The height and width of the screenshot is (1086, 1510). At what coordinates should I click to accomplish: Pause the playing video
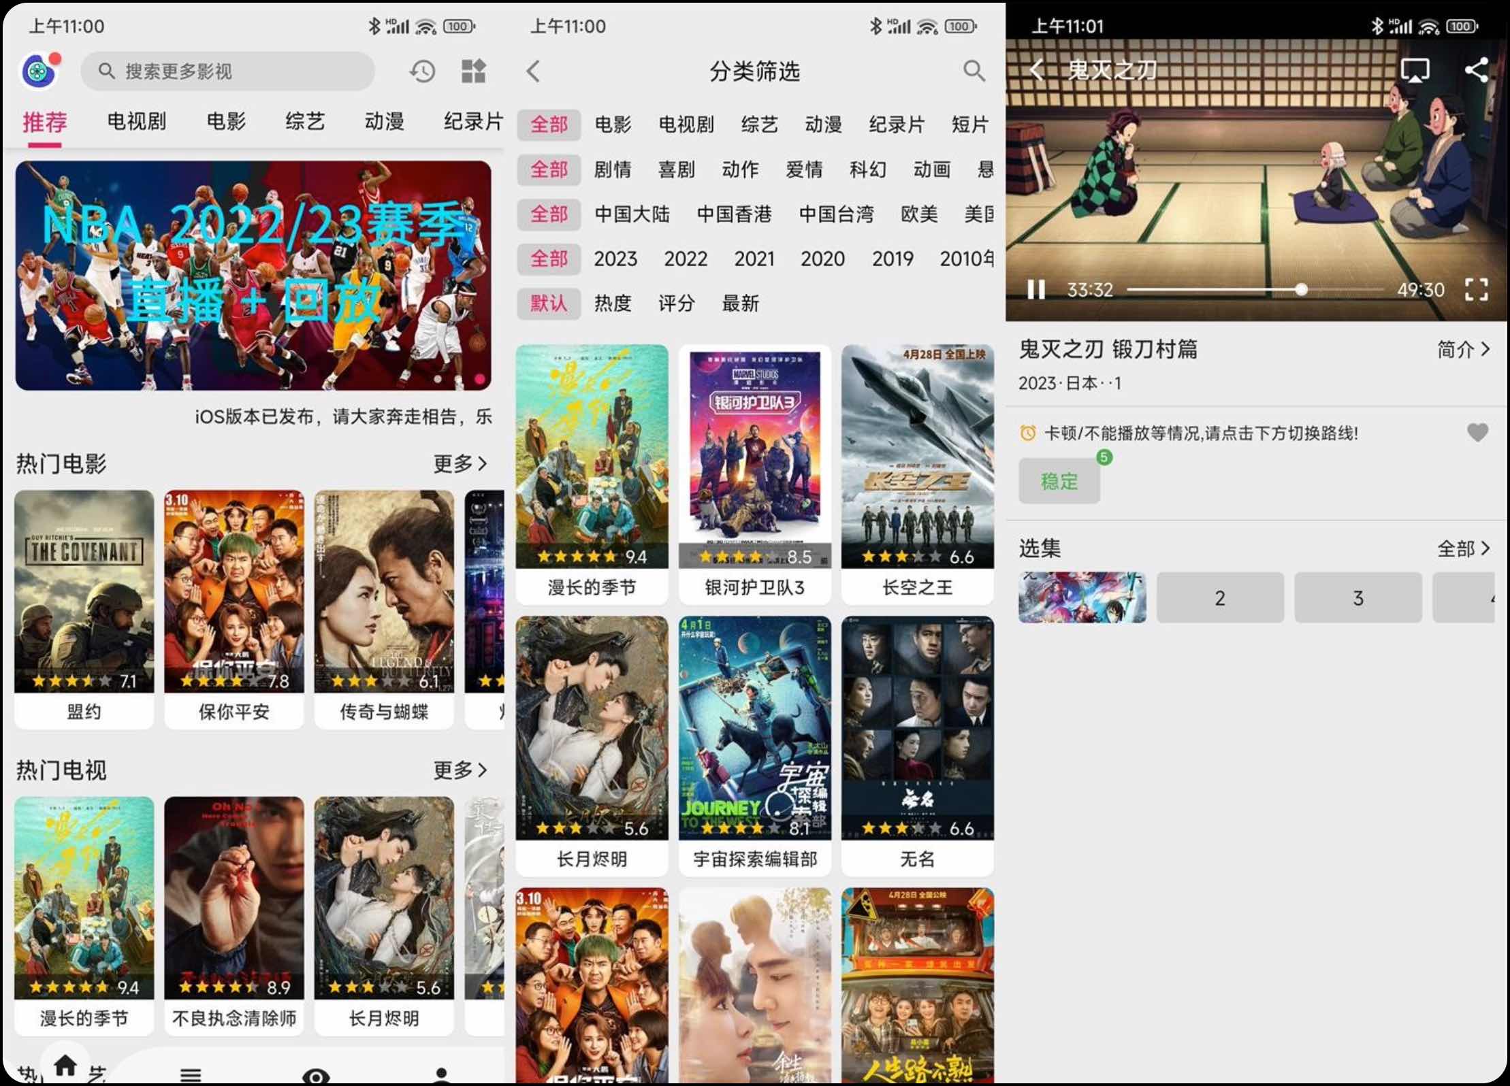(1036, 289)
